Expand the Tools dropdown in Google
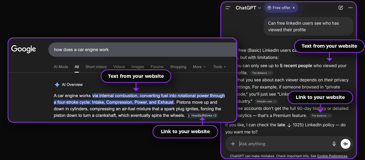The image size is (365, 160). 219,67
